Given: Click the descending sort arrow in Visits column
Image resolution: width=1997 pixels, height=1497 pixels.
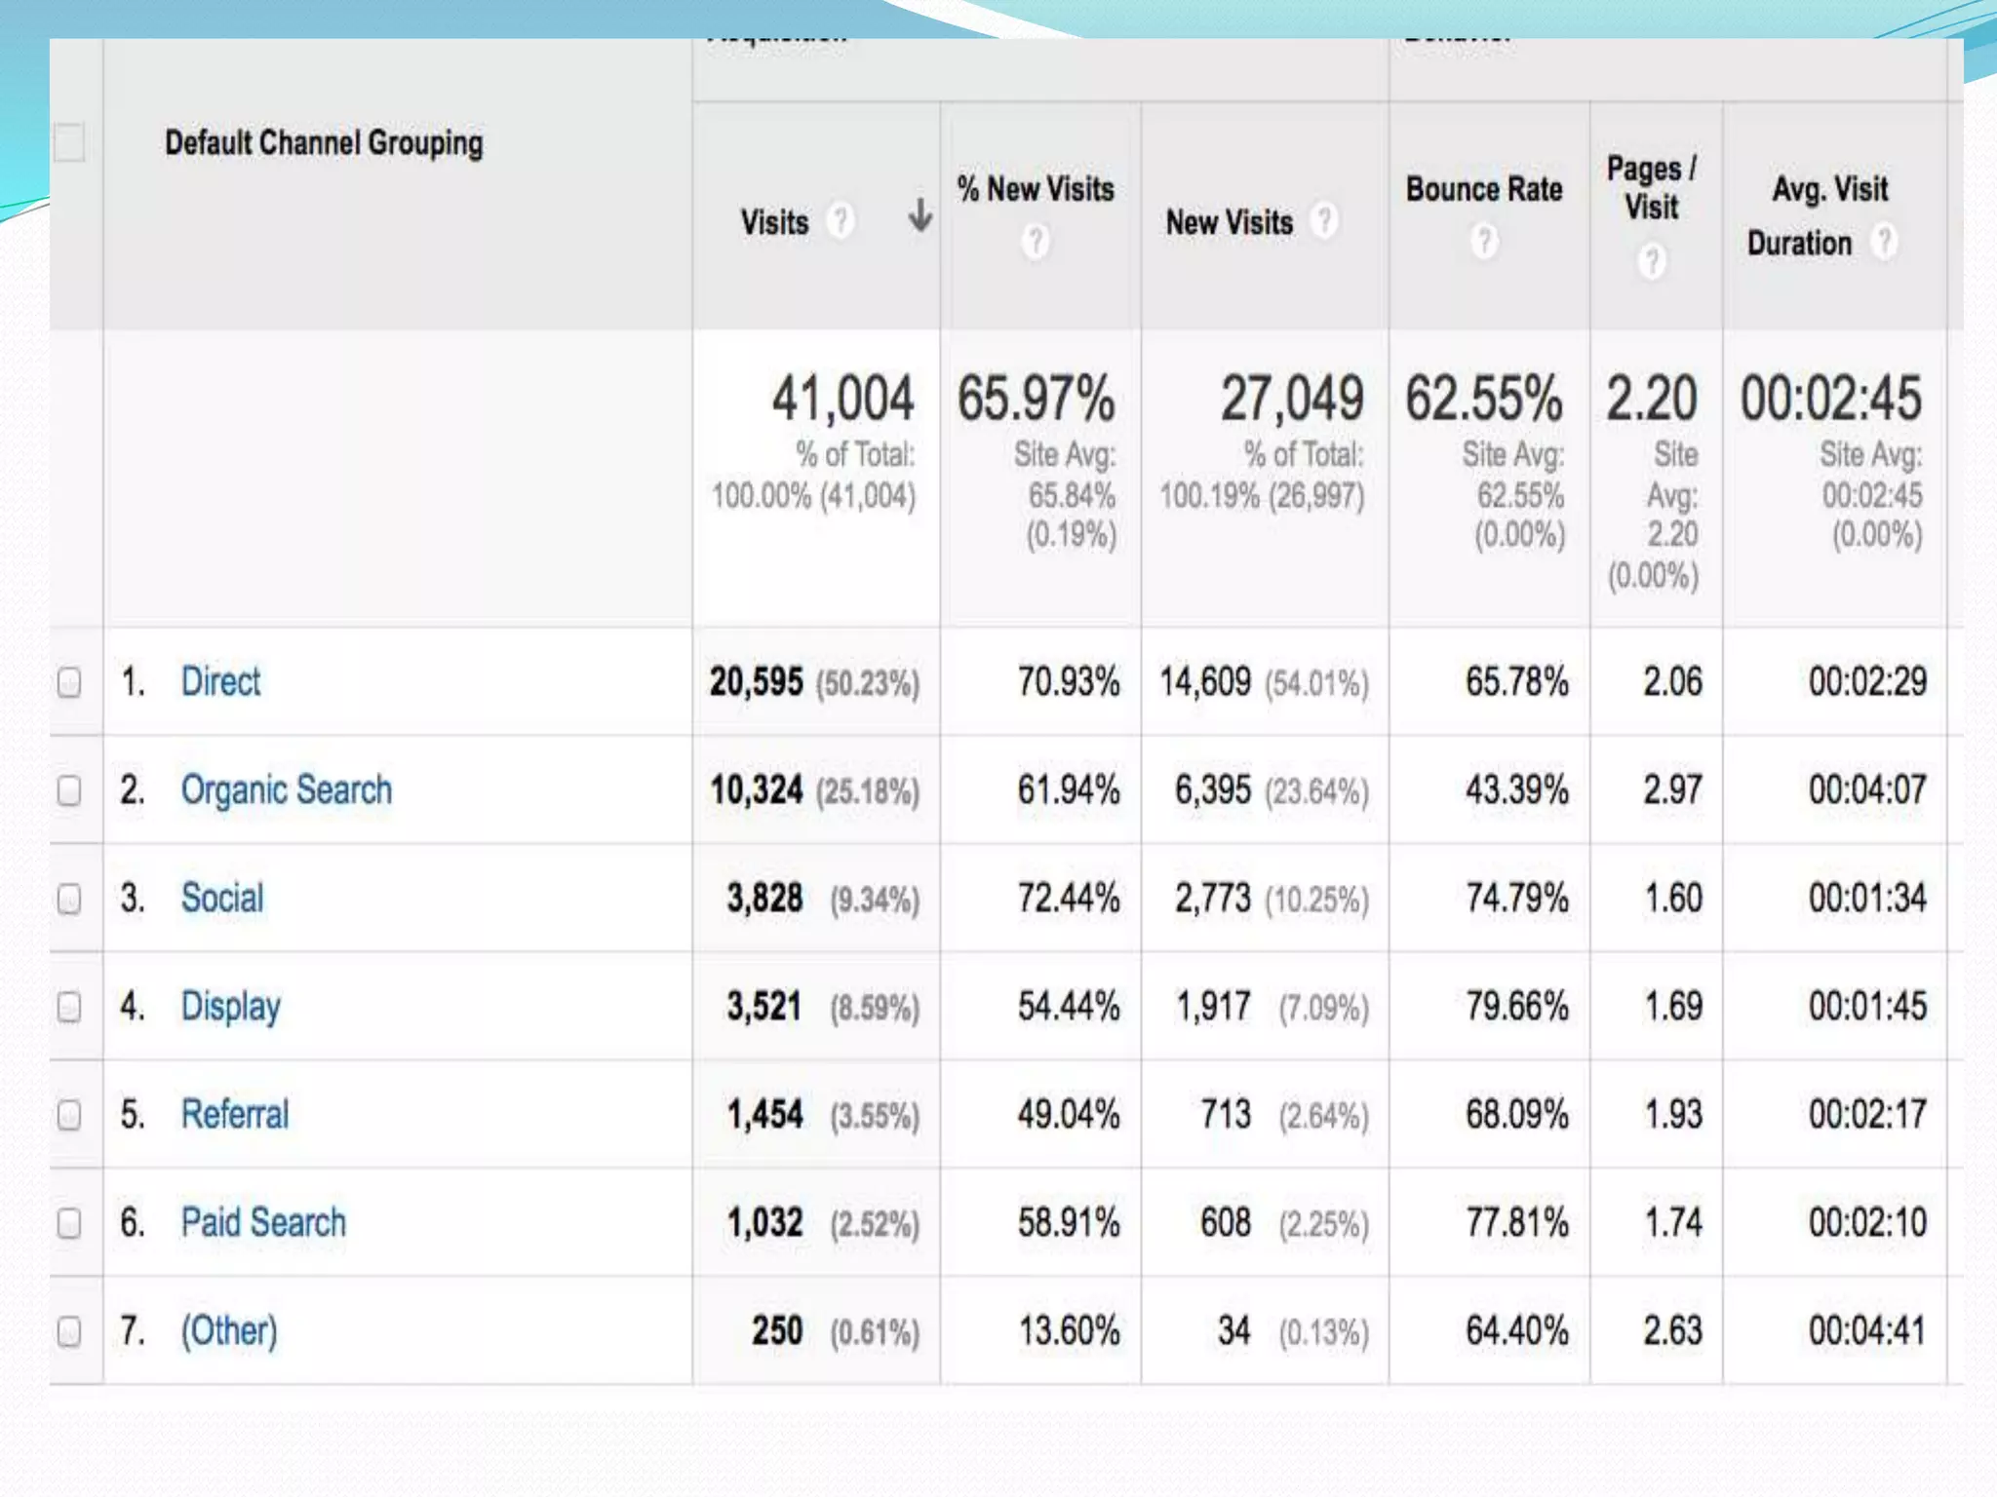Looking at the screenshot, I should pos(920,215).
